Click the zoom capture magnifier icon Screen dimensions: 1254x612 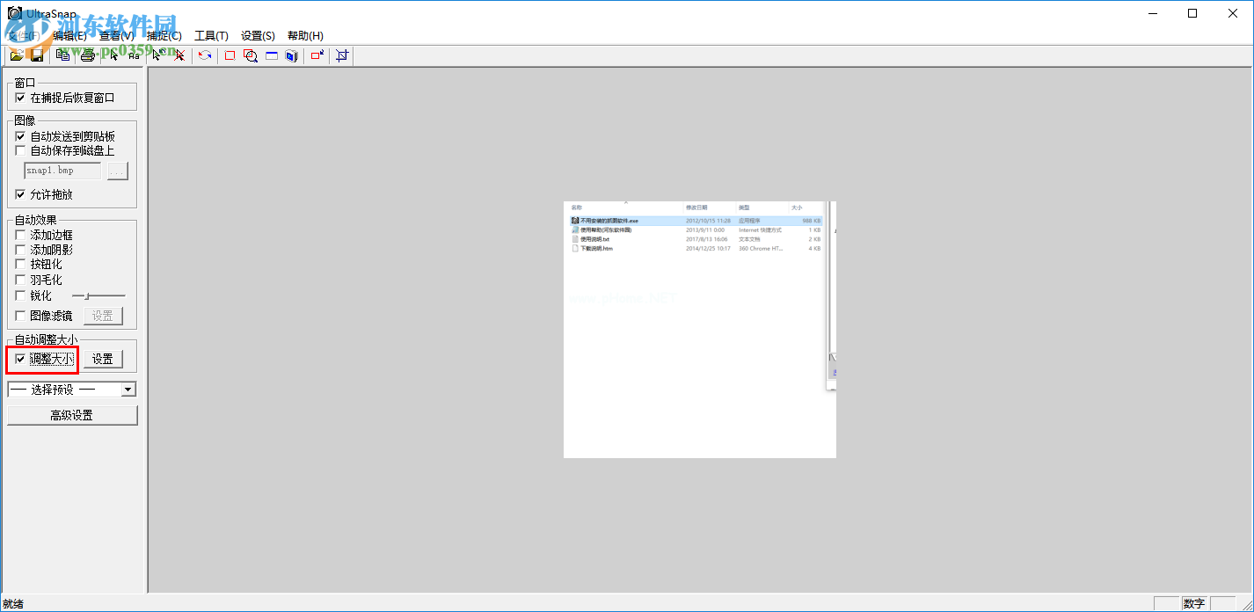(251, 55)
